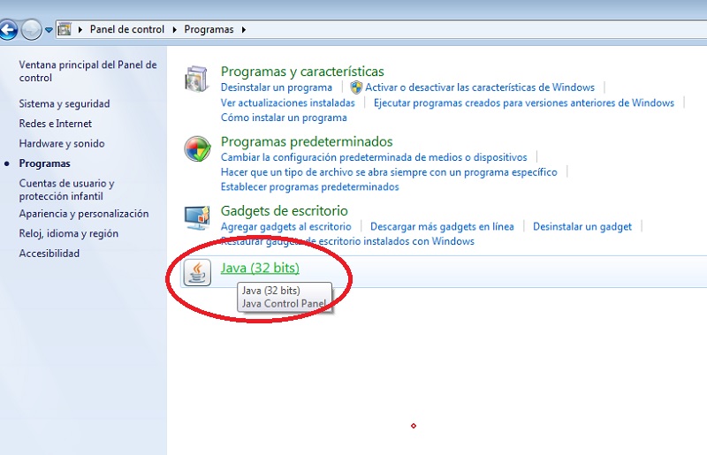Open Activar o desactivar las características de Windows
707x455 pixels.
pos(480,87)
